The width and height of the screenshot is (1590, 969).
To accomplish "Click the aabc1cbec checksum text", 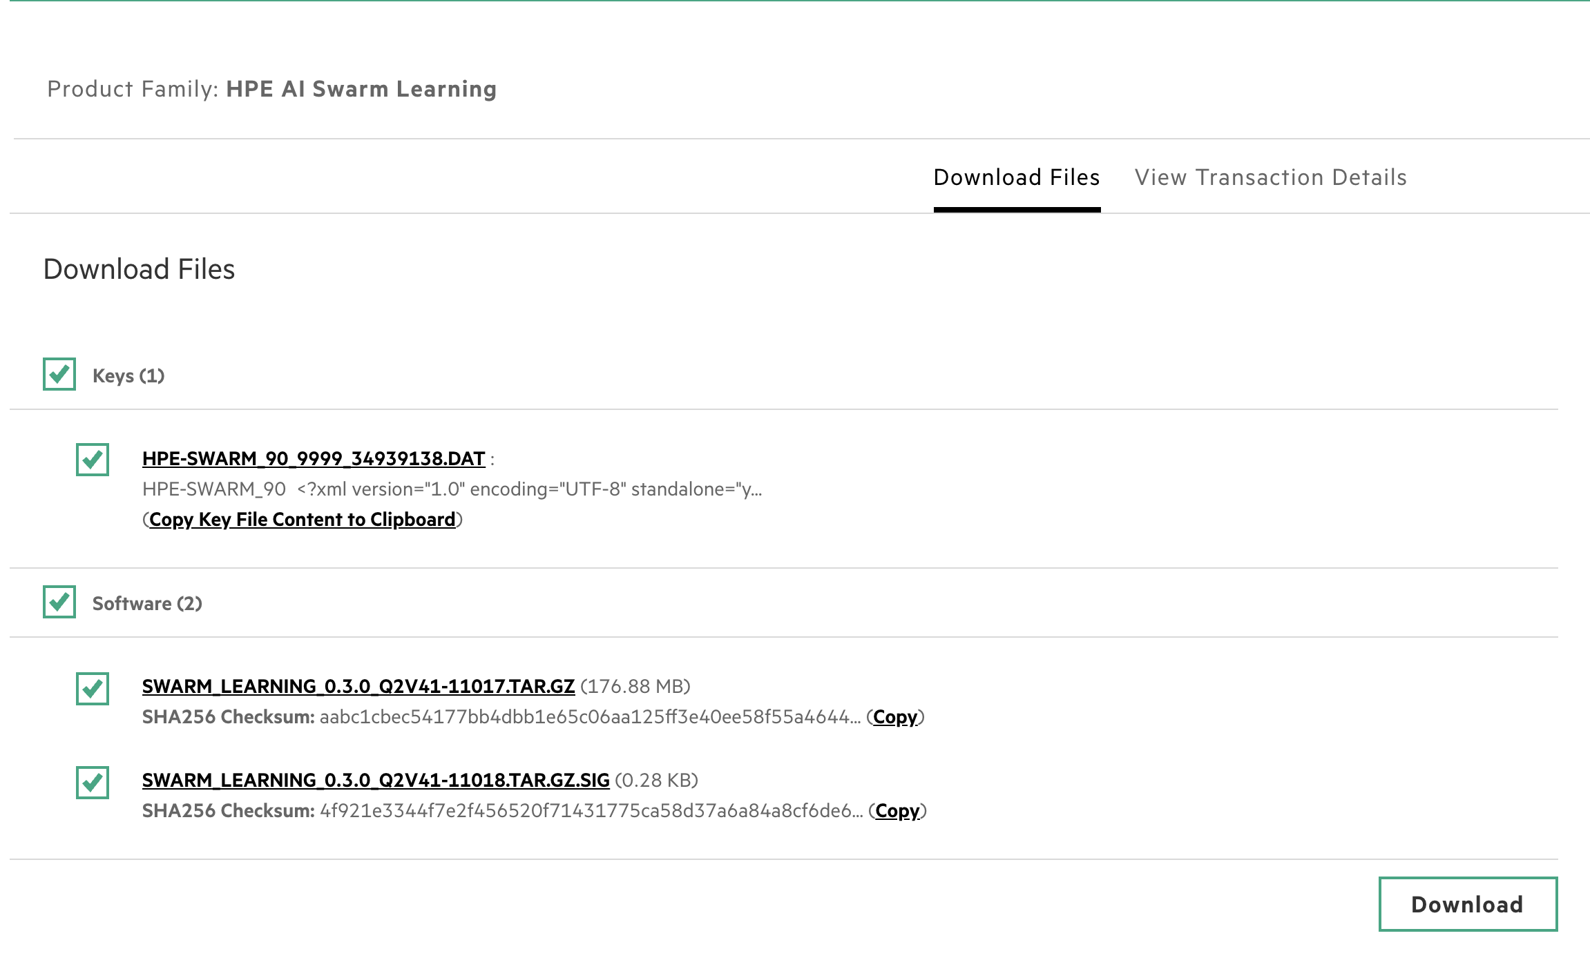I will (x=589, y=717).
